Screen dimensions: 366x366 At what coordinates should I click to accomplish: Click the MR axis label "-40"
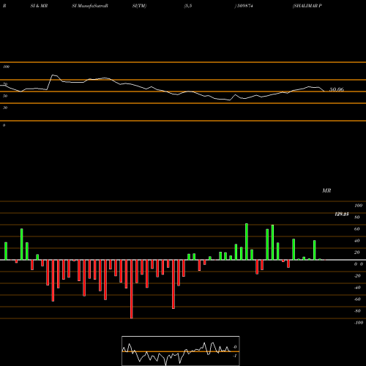(357, 288)
